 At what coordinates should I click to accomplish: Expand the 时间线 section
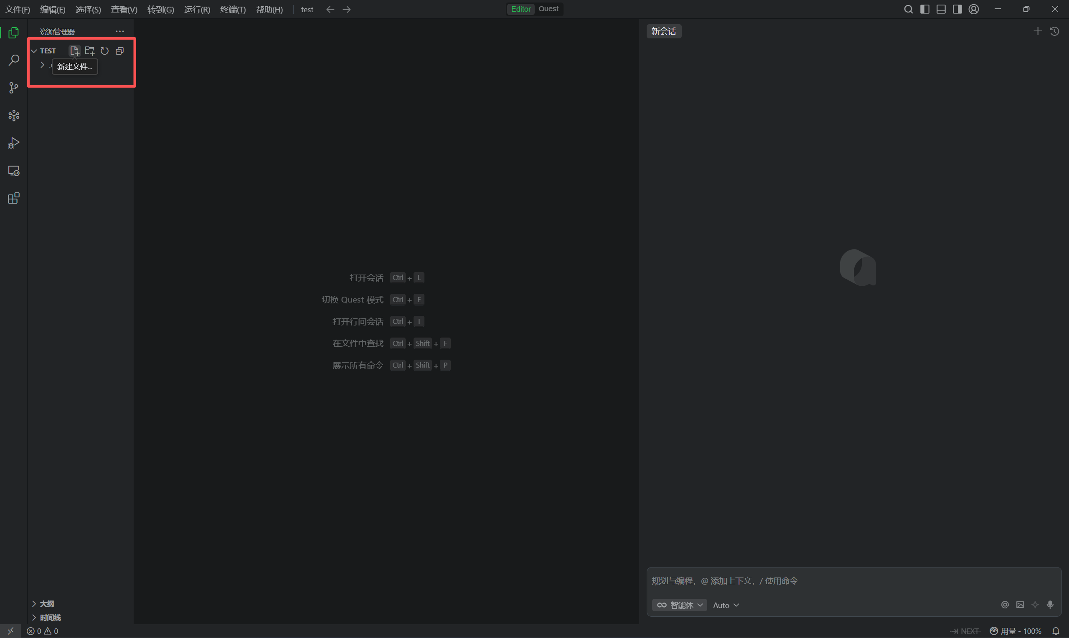point(50,618)
